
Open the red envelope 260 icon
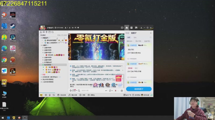pyautogui.click(x=119, y=78)
